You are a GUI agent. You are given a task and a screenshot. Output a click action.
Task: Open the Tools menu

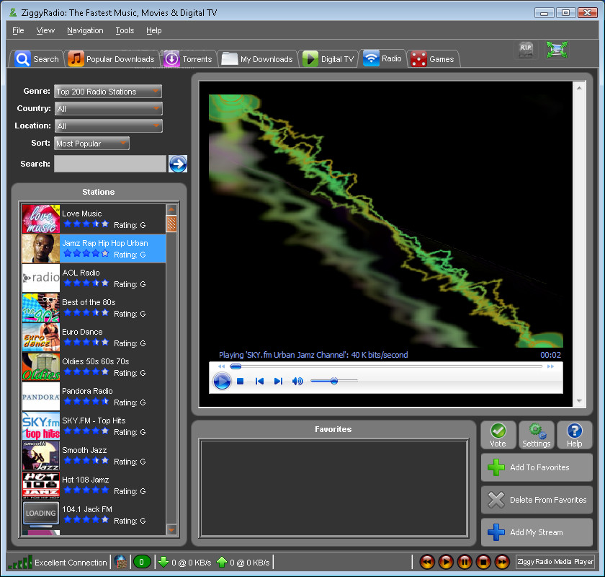pos(125,30)
